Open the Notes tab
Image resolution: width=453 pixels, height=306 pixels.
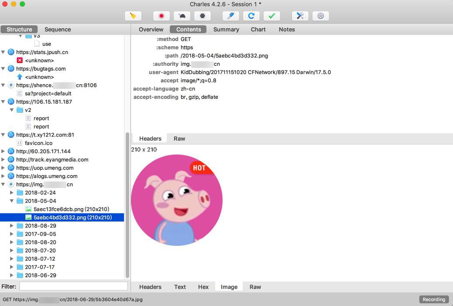coord(287,30)
